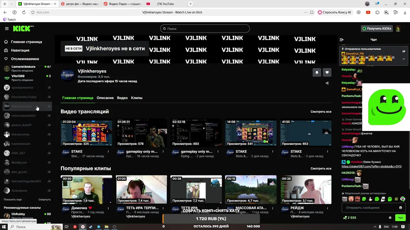The image size is (410, 230).
Task: Collapse the chat panel with arrow icon
Action: pyautogui.click(x=341, y=40)
